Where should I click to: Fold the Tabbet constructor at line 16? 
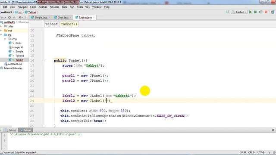pyautogui.click(x=44, y=60)
